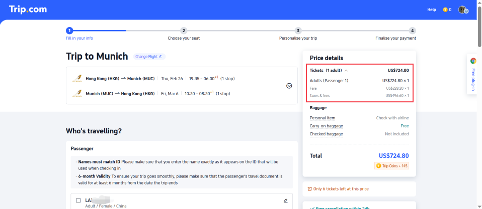
Task: Click the Trip Coins icon in header
Action: [x=445, y=10]
